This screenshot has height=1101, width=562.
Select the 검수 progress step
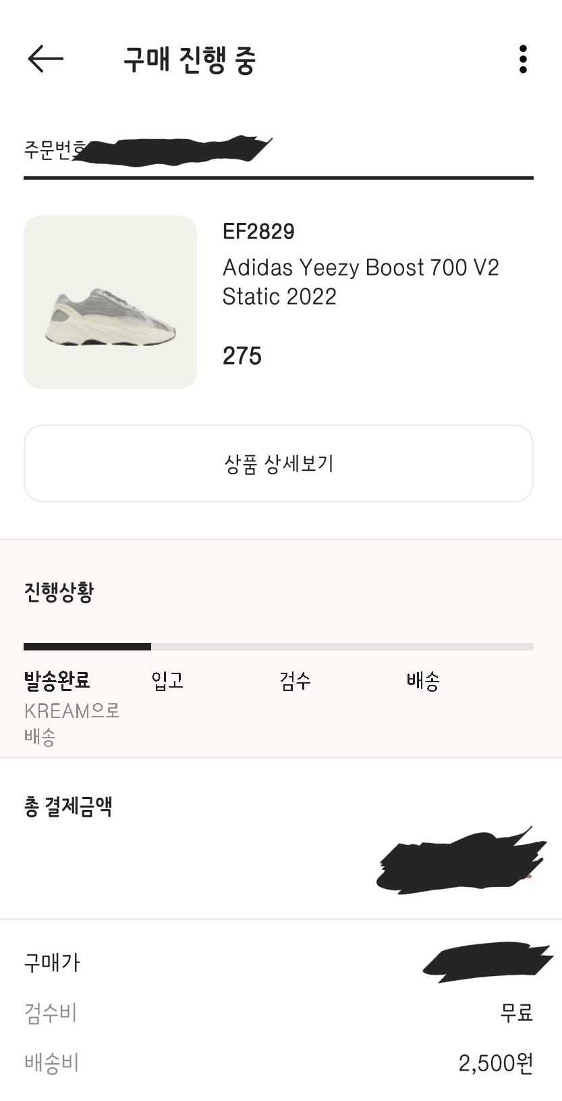tap(296, 680)
